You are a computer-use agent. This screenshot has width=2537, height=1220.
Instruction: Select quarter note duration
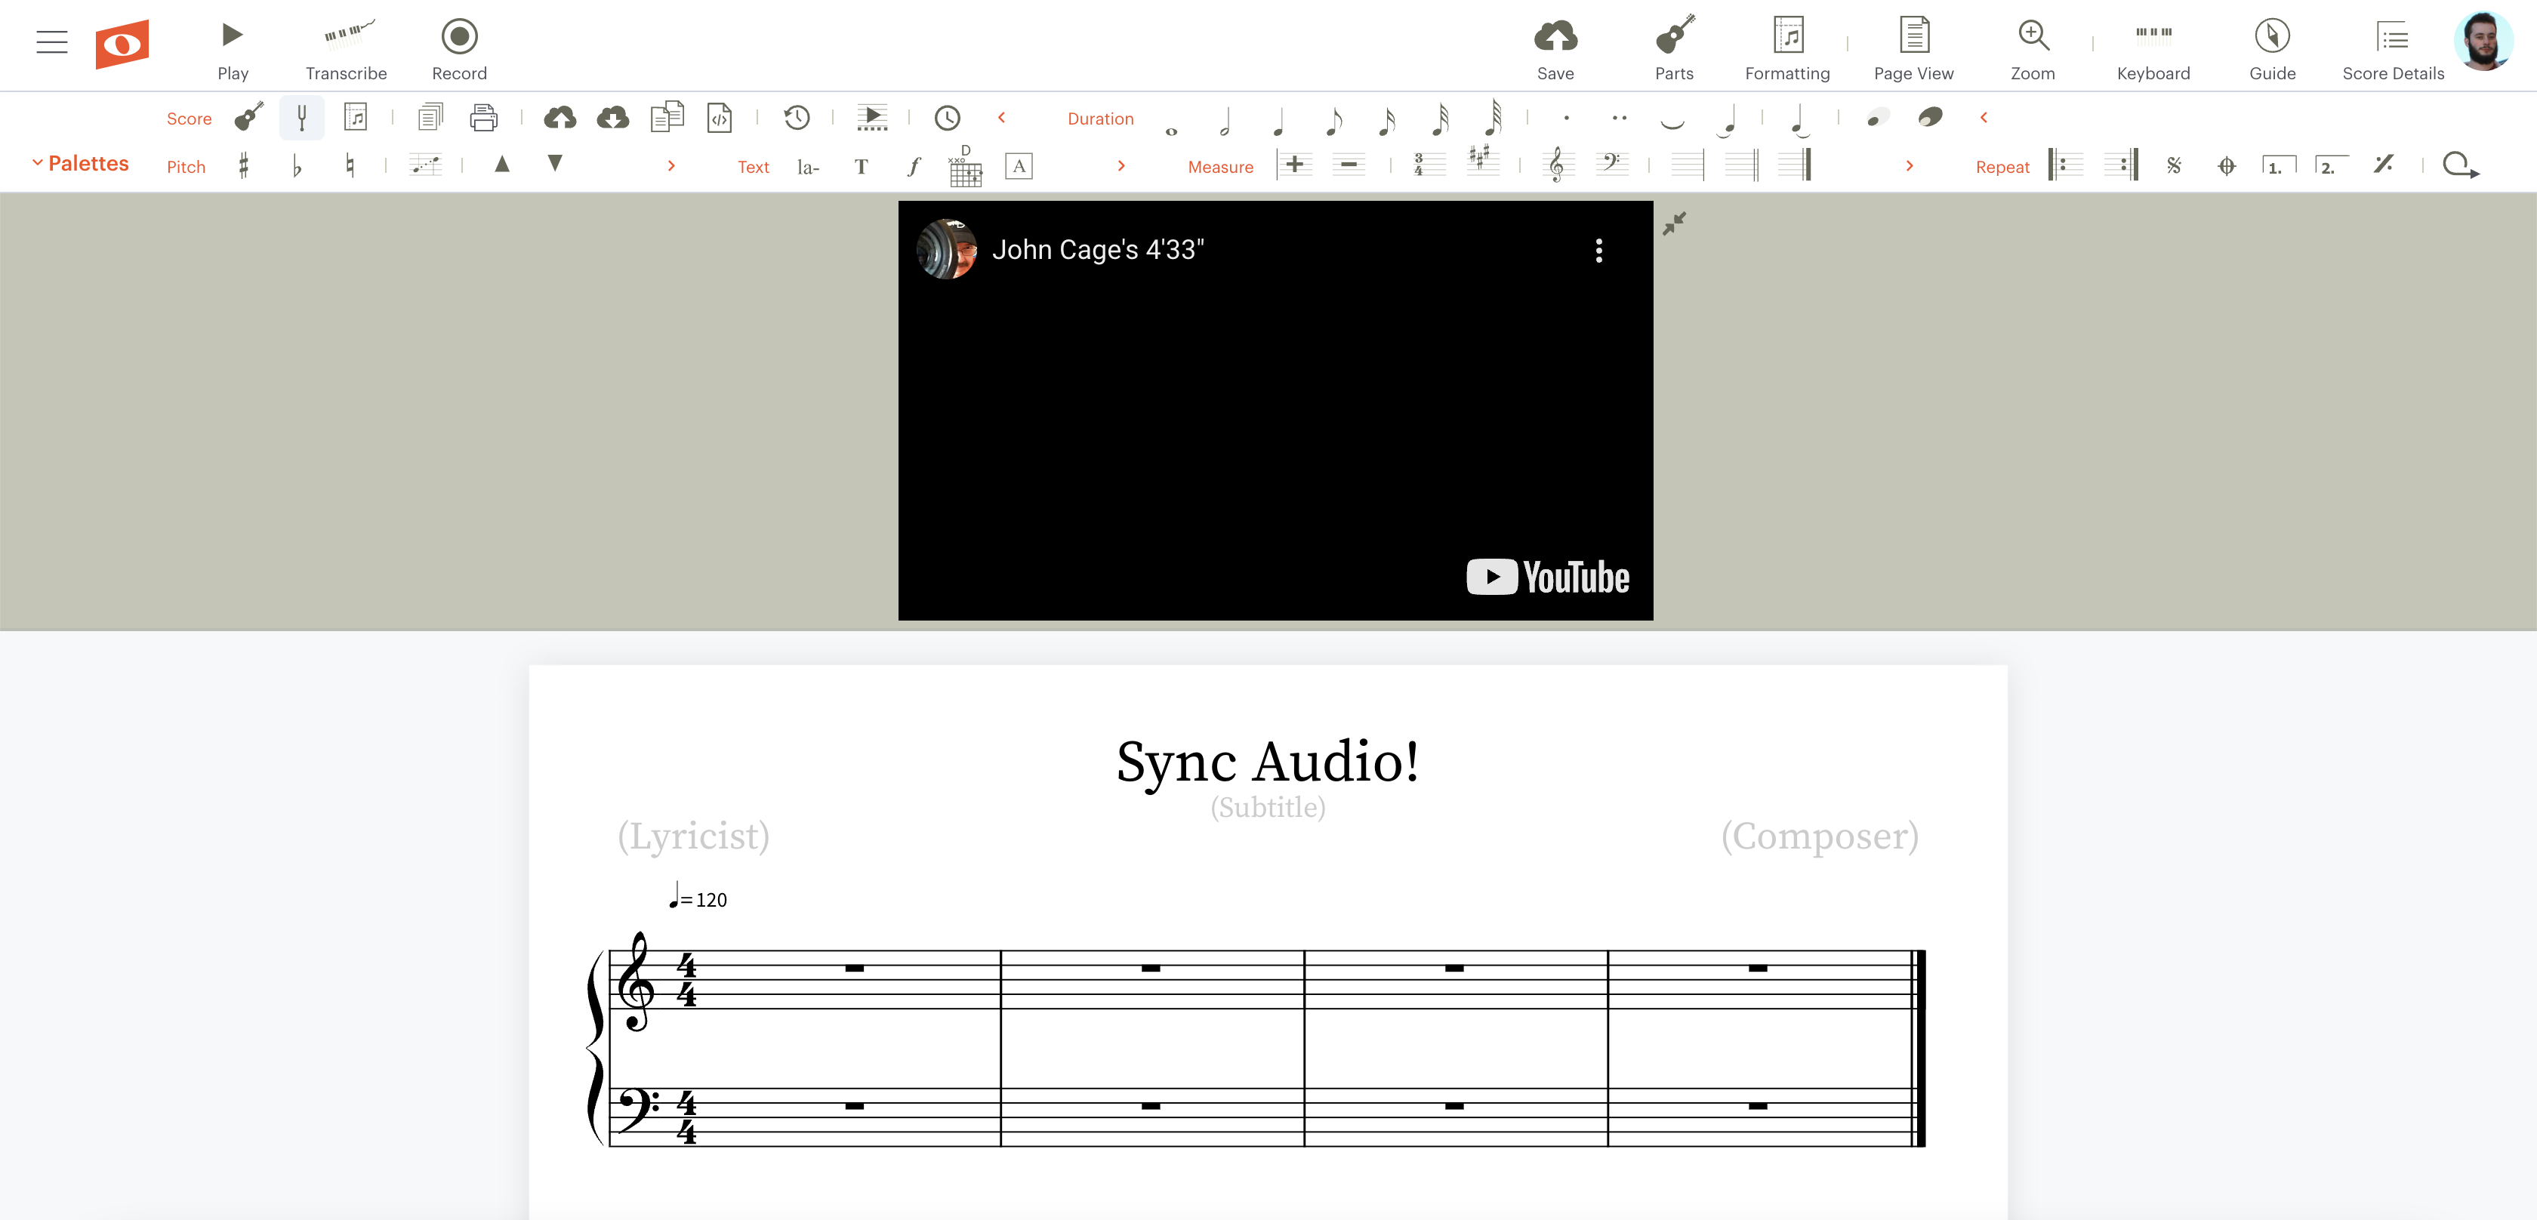[1278, 121]
